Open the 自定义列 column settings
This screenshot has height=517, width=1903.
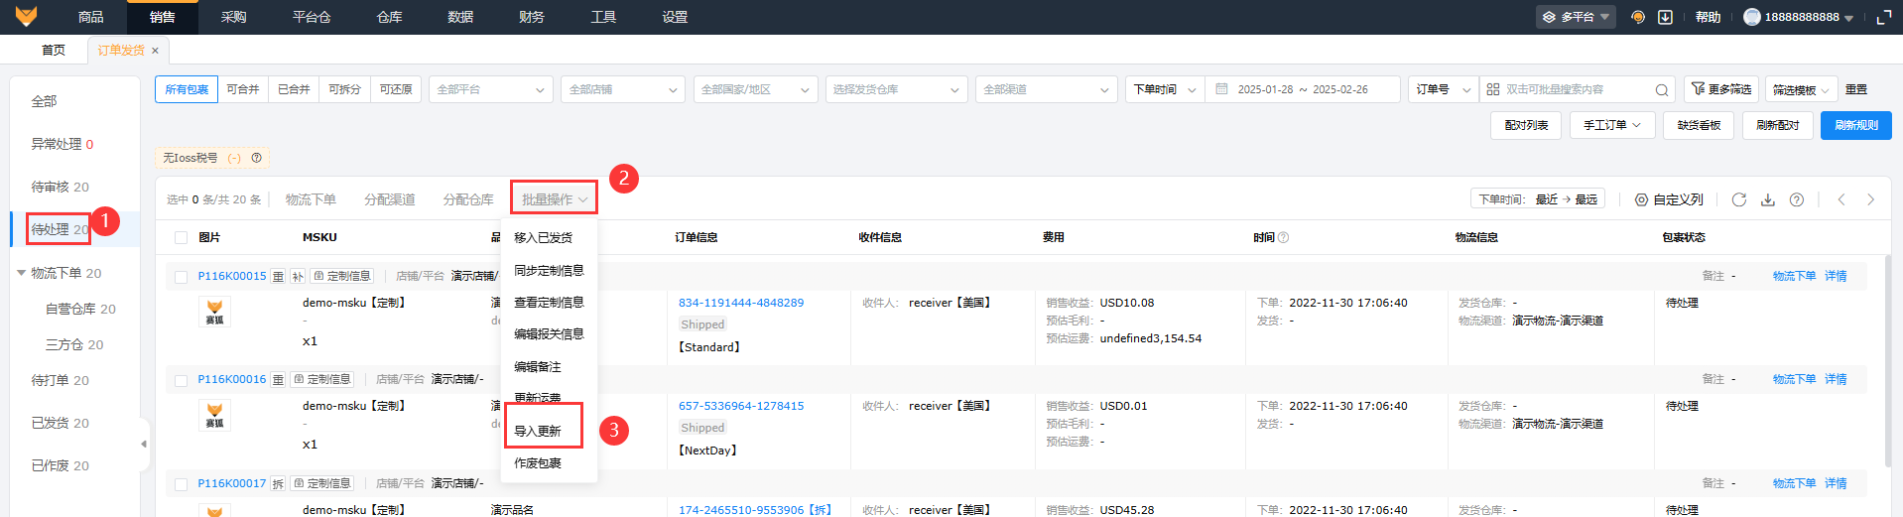coord(1669,199)
